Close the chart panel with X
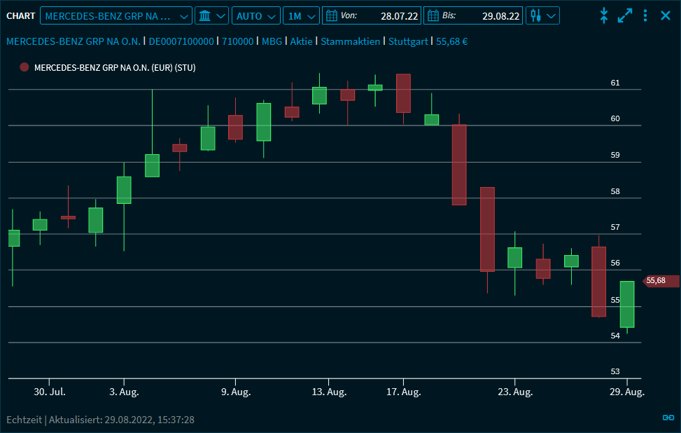 [666, 15]
